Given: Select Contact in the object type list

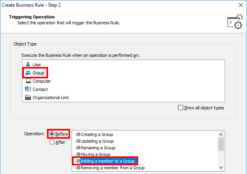Looking at the screenshot, I should [x=40, y=89].
